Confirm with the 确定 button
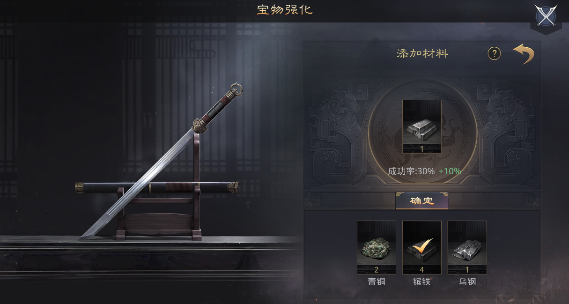 [422, 201]
